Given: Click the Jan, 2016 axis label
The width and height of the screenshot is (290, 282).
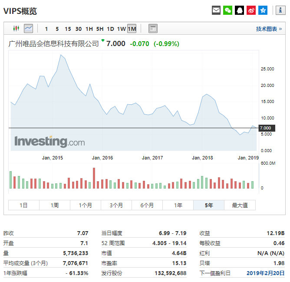Looking at the screenshot, I should point(102,158).
